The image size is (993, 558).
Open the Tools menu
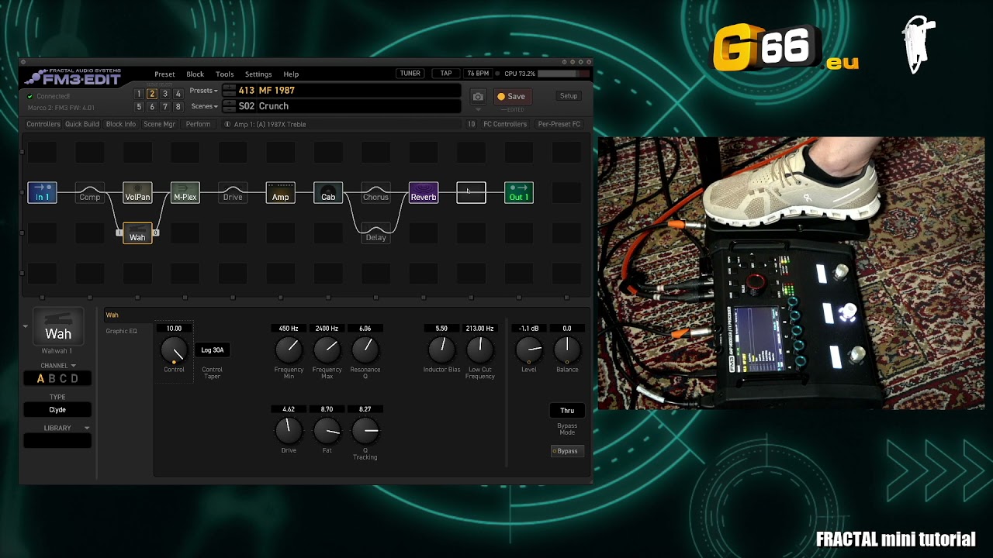click(x=225, y=74)
